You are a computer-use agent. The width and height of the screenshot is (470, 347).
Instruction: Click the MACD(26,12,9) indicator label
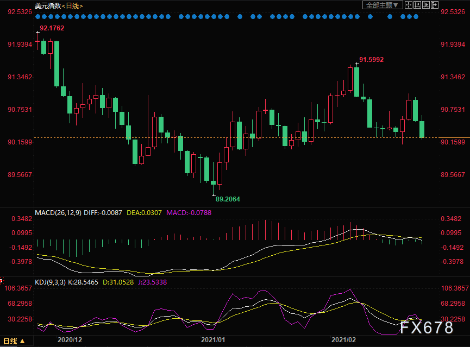tap(58, 213)
